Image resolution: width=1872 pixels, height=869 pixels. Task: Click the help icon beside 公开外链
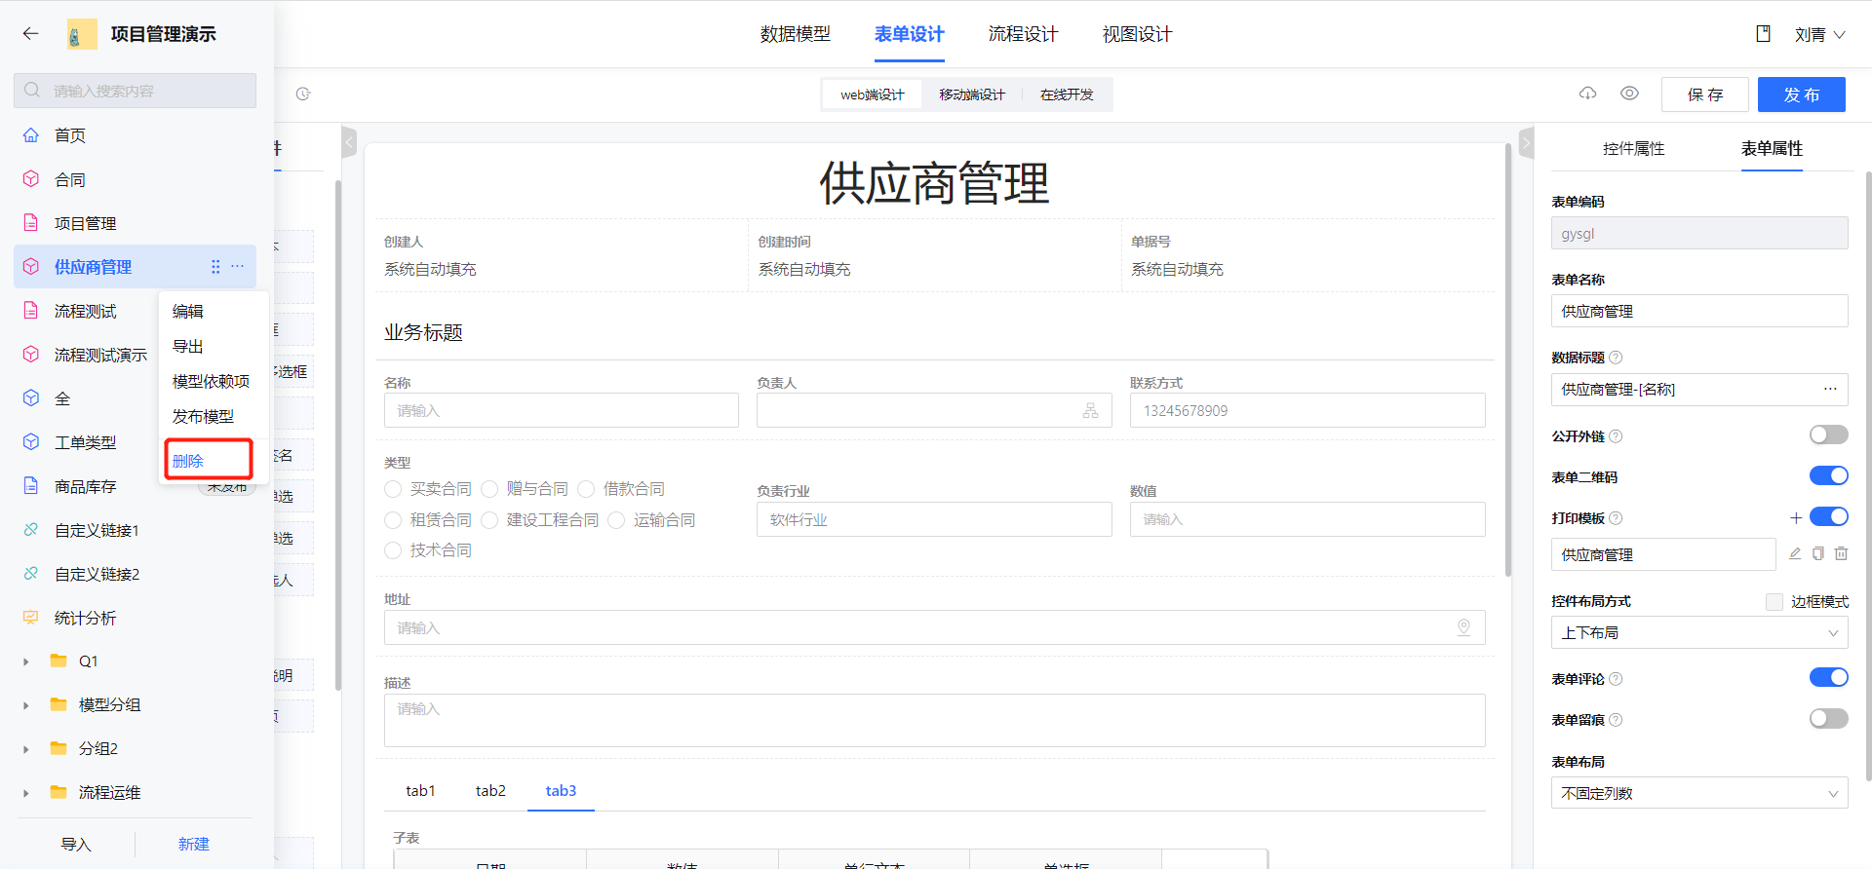click(1616, 436)
